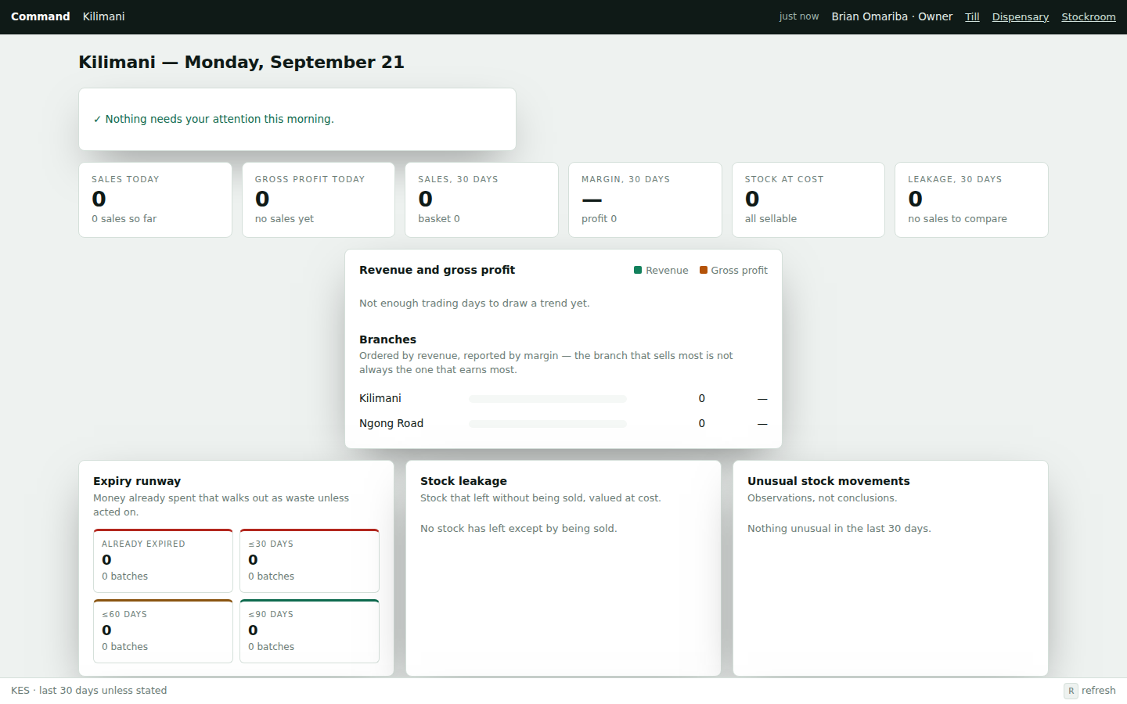1127x704 pixels.
Task: Open the Margin, 30 Days card
Action: (645, 199)
